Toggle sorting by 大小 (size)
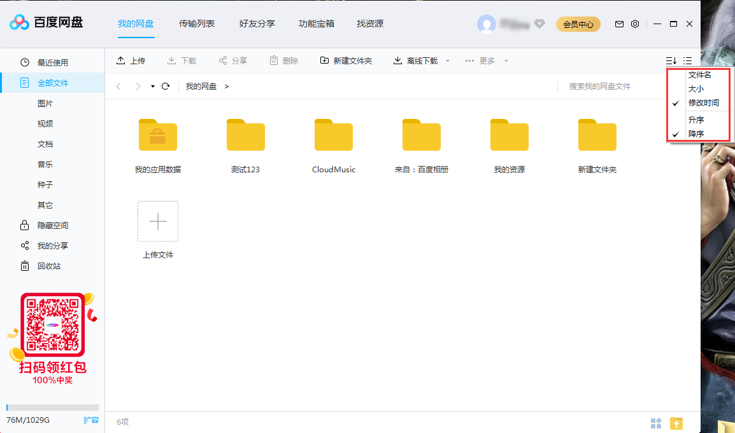 [x=696, y=88]
